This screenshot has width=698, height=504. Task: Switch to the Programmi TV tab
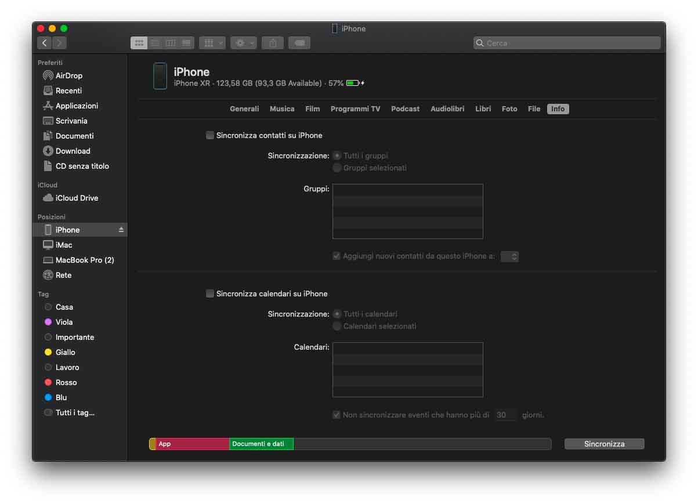[x=355, y=109]
